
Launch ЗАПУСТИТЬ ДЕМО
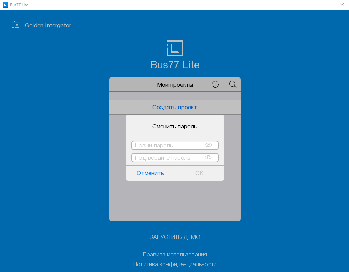point(175,237)
